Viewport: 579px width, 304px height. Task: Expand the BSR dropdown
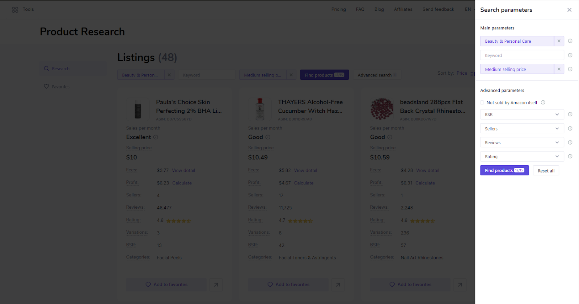coord(522,114)
